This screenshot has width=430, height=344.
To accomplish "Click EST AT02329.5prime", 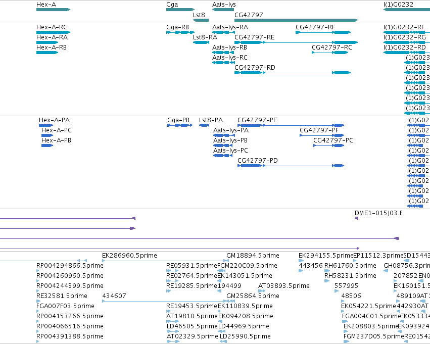I will pyautogui.click(x=173, y=341).
